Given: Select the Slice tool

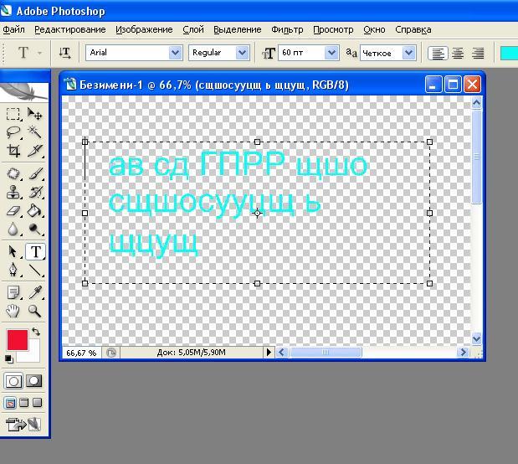Looking at the screenshot, I should point(34,151).
